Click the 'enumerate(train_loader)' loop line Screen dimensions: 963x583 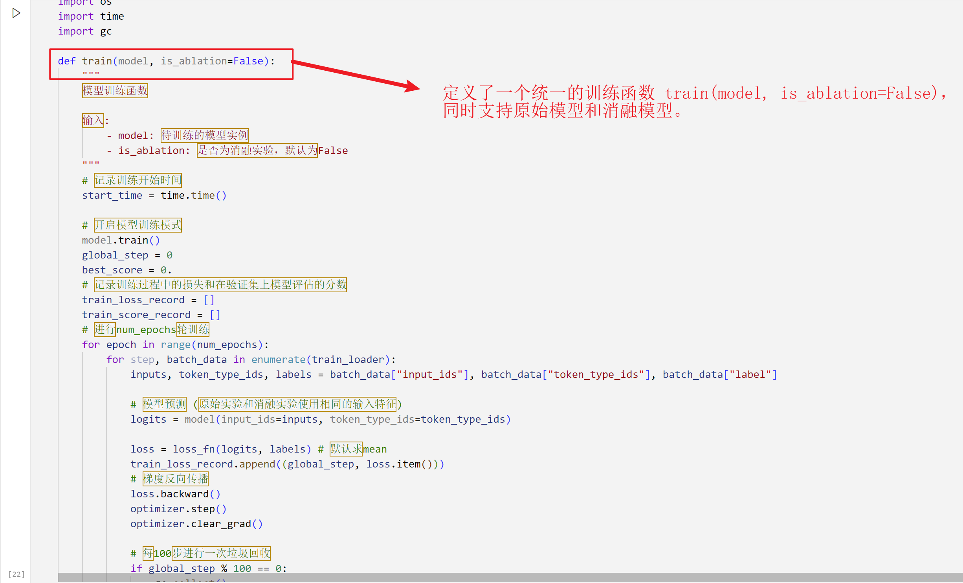point(251,359)
